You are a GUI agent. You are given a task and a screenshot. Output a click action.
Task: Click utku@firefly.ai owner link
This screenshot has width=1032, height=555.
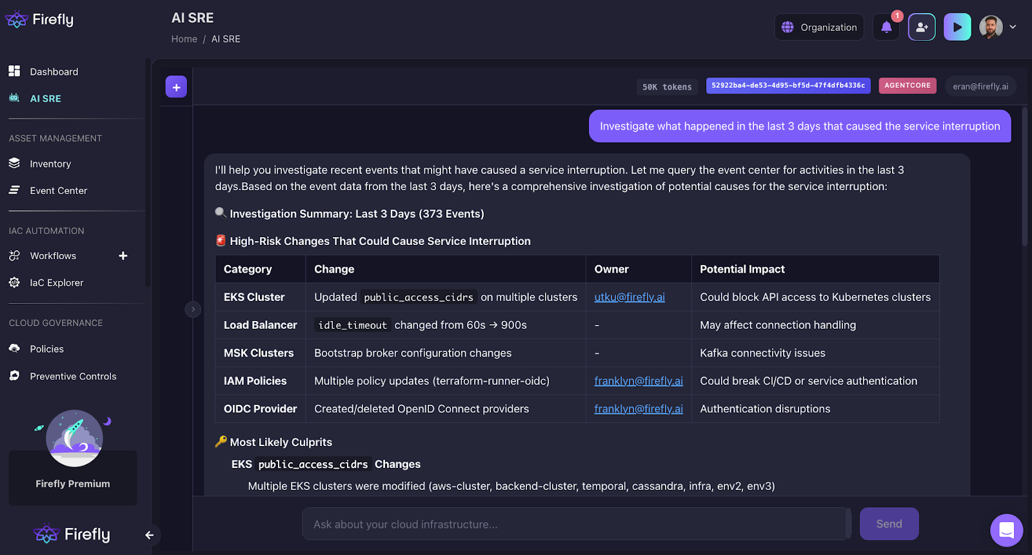630,297
